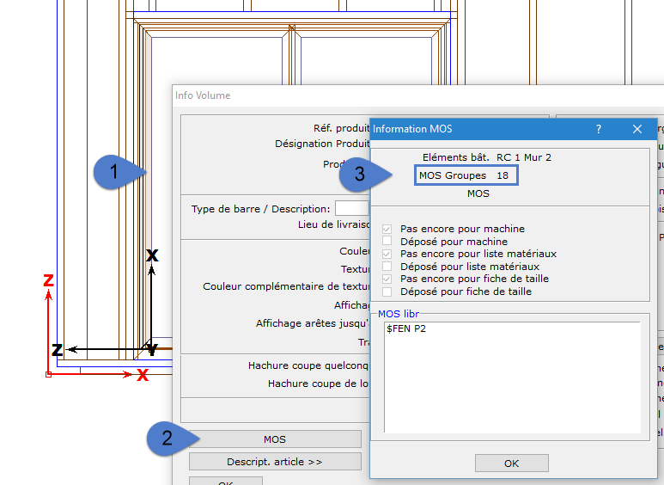Close the Information MOS dialog
The width and height of the screenshot is (664, 485).
point(637,129)
